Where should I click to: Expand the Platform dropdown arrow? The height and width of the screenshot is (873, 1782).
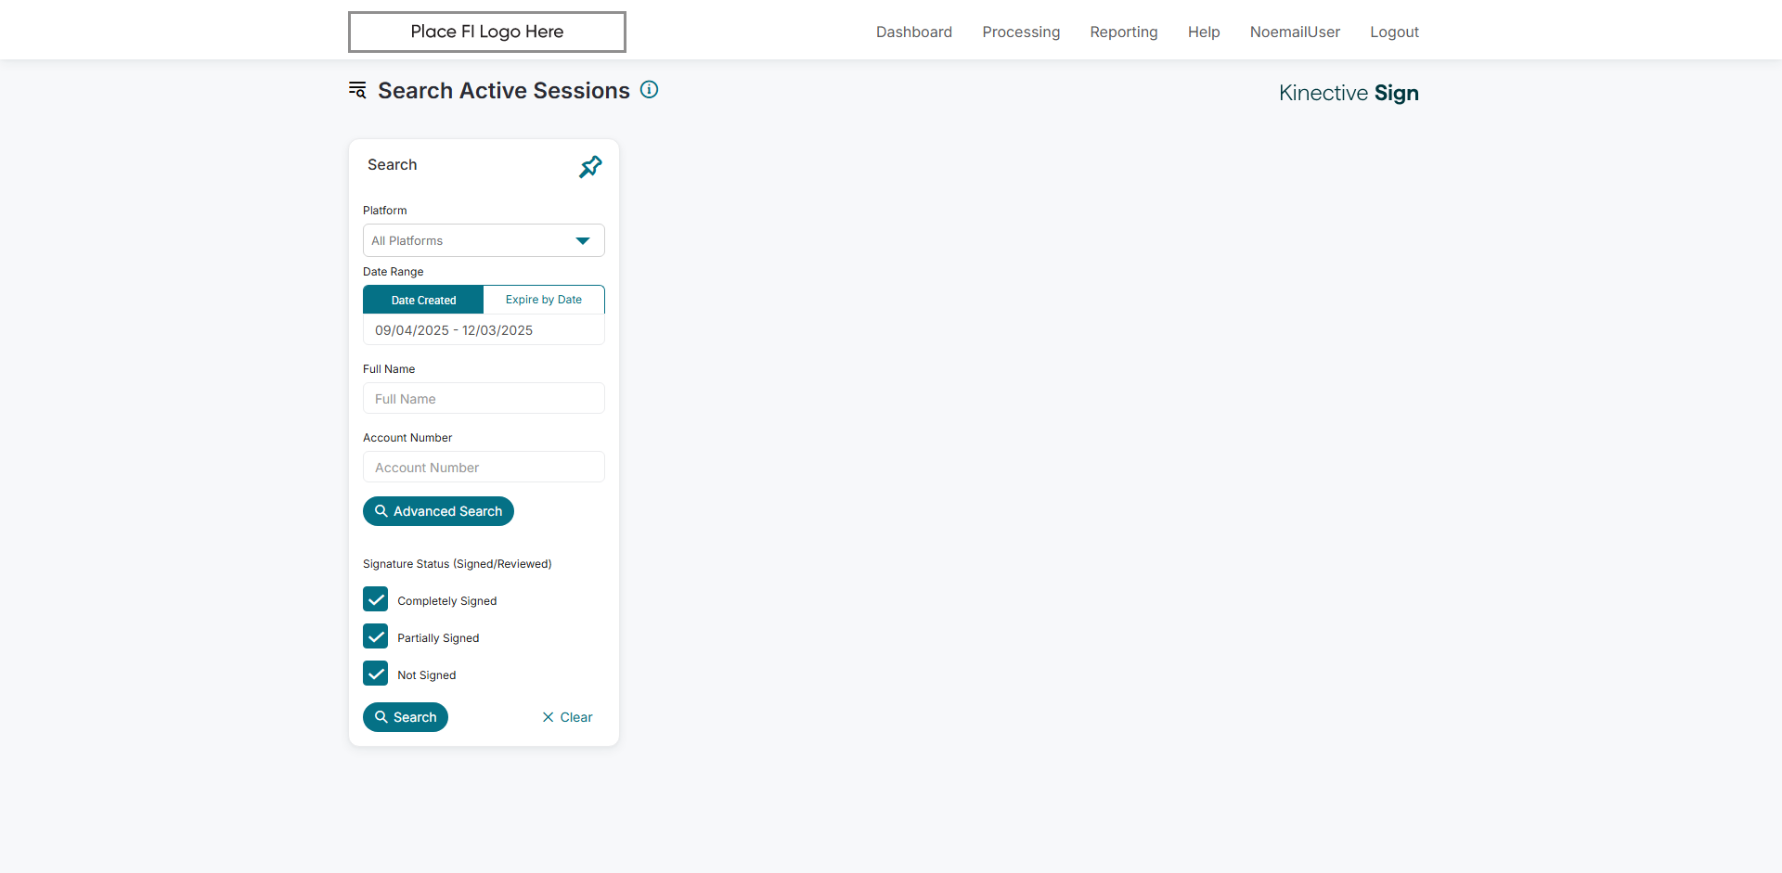(x=583, y=241)
